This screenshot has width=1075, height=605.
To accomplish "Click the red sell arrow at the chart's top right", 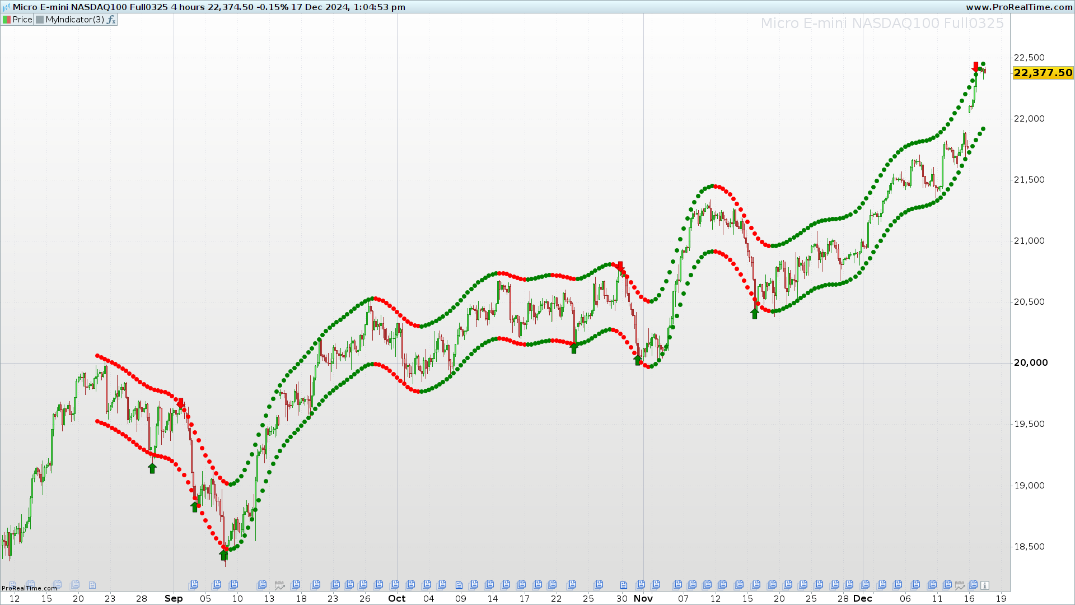I will [x=975, y=67].
